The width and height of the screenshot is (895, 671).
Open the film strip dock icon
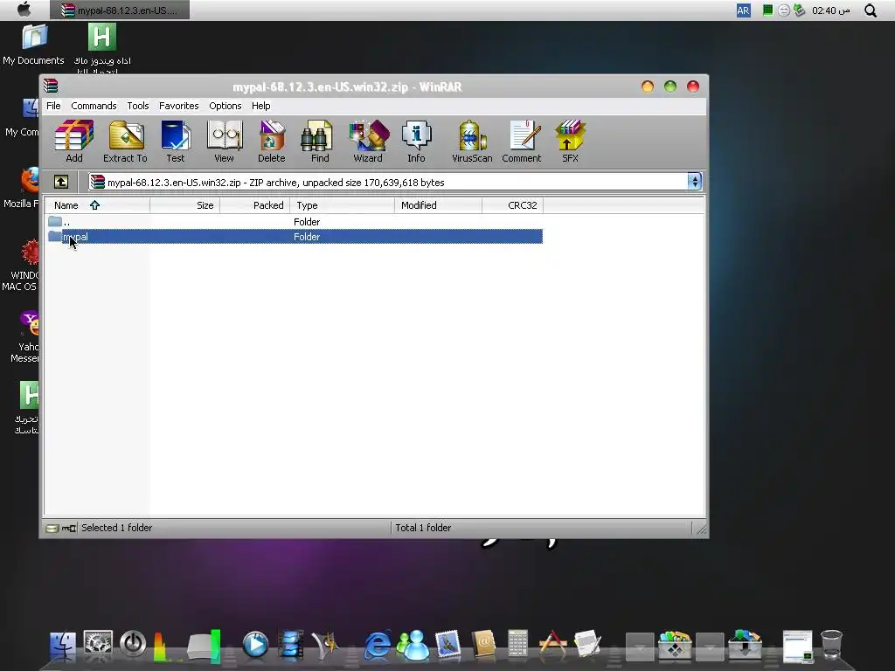click(290, 645)
